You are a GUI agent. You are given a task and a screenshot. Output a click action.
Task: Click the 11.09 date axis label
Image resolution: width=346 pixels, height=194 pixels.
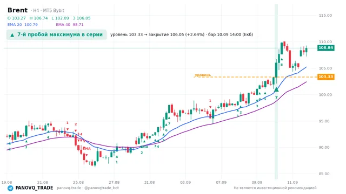(x=292, y=182)
